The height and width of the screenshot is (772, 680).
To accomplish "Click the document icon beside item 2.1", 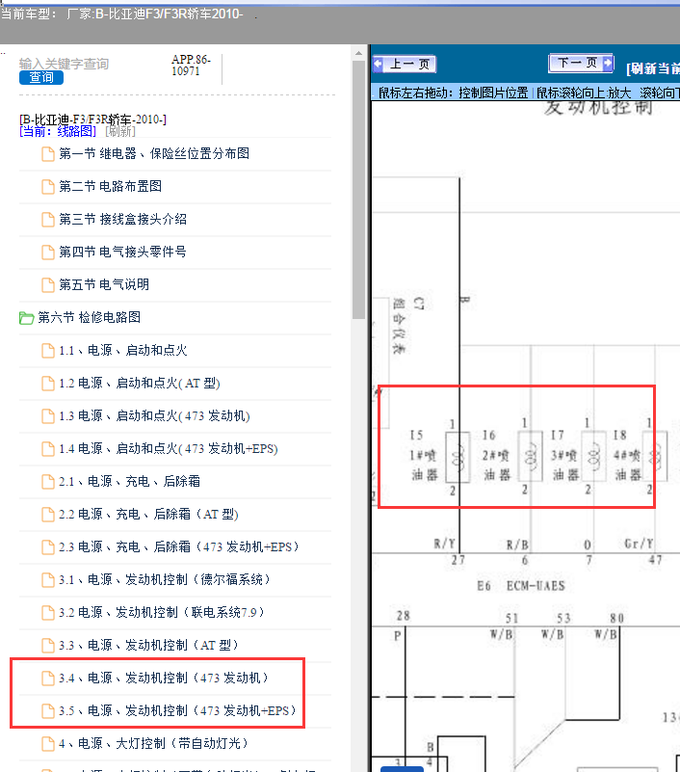I will tap(48, 482).
